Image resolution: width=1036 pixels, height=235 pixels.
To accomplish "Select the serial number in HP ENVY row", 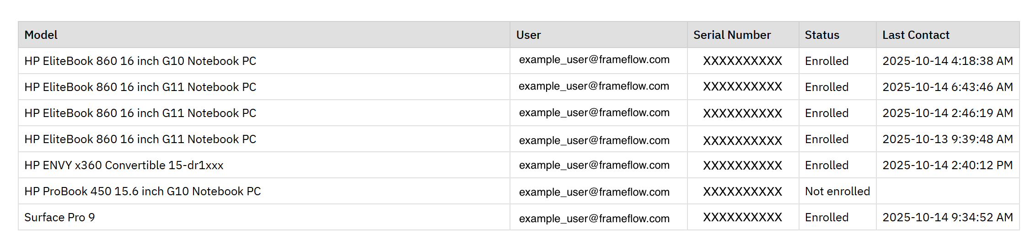I will click(742, 166).
